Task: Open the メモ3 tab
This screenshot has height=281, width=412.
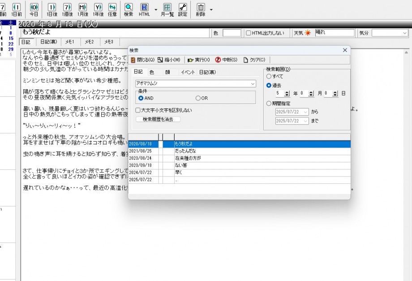Action: coord(108,42)
